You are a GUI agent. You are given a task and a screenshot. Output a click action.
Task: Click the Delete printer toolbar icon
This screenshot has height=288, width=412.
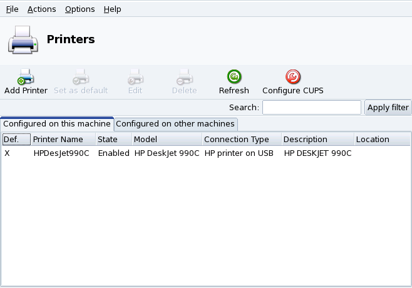184,78
